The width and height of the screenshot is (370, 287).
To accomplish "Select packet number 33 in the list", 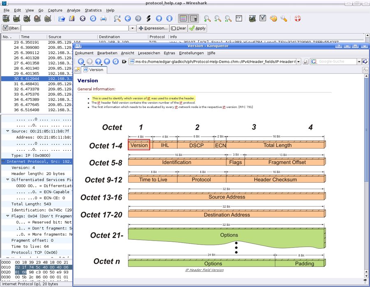I will pyautogui.click(x=37, y=94).
